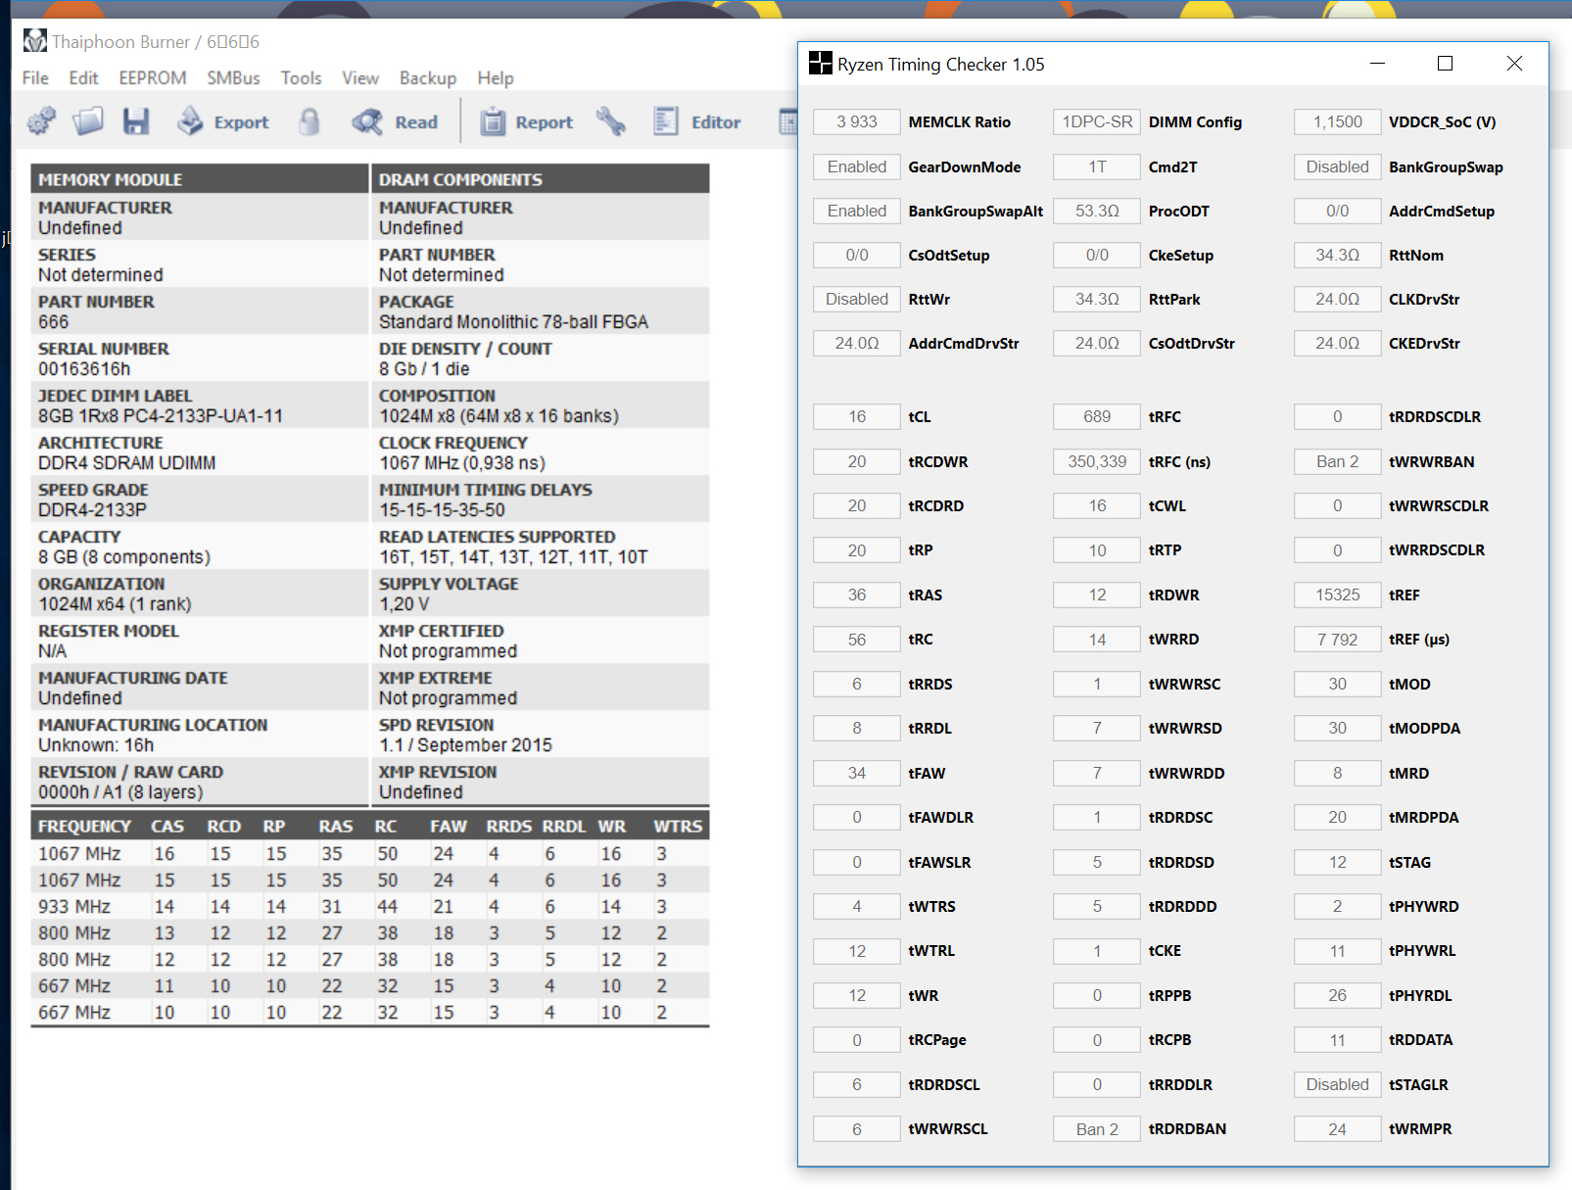This screenshot has width=1572, height=1190.
Task: Click the DIMM Config value 1DPC-SR
Action: (x=1097, y=122)
